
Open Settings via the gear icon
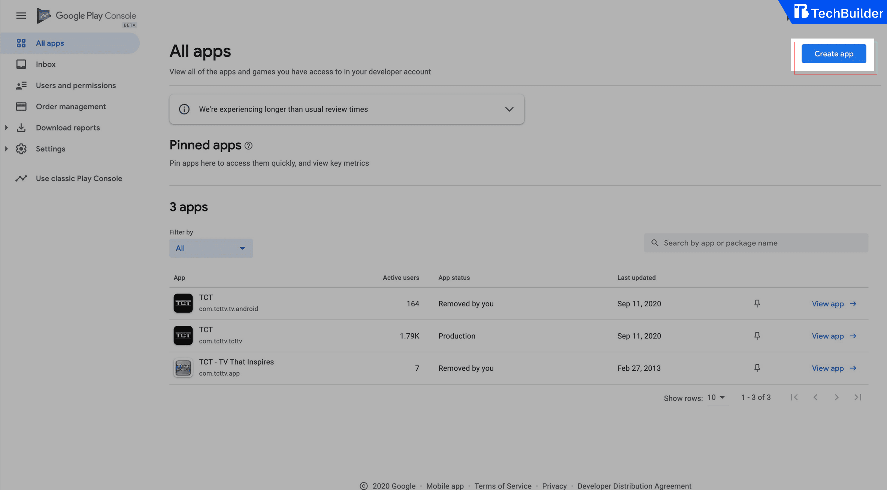pyautogui.click(x=21, y=148)
